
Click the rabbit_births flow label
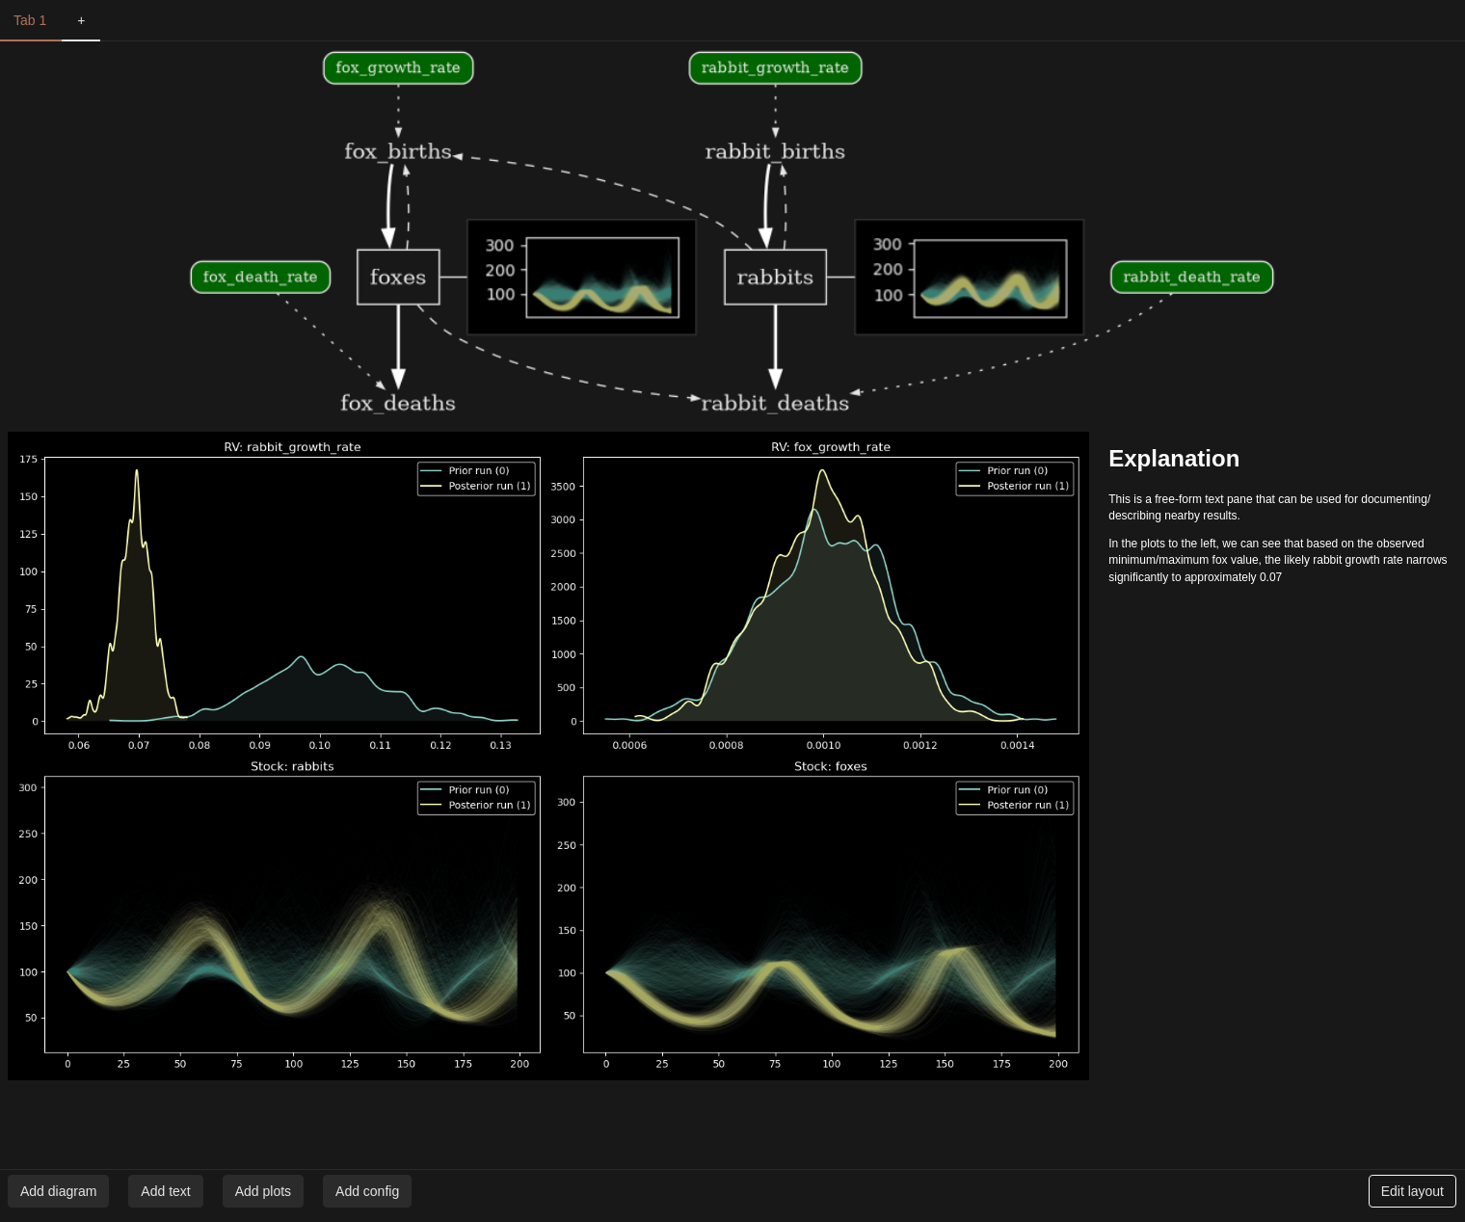click(x=775, y=152)
